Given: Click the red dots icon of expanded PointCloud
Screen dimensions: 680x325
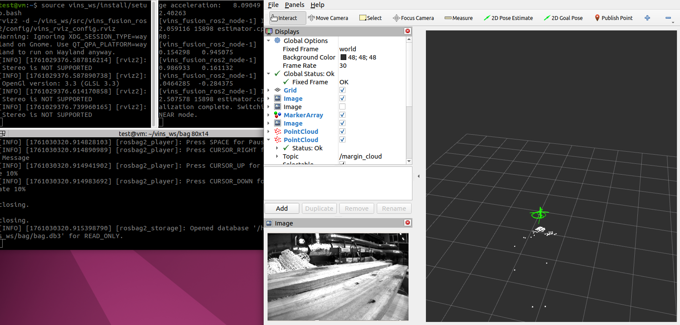Looking at the screenshot, I should (278, 139).
